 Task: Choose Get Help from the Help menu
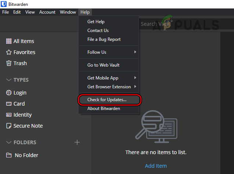[109, 22]
